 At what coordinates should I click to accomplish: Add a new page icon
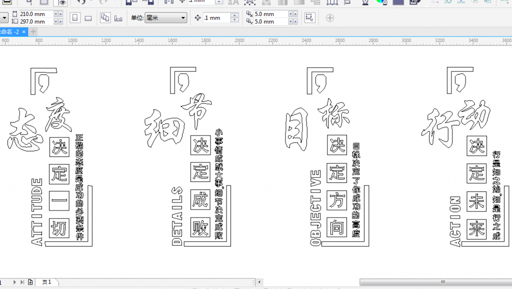tap(30, 282)
